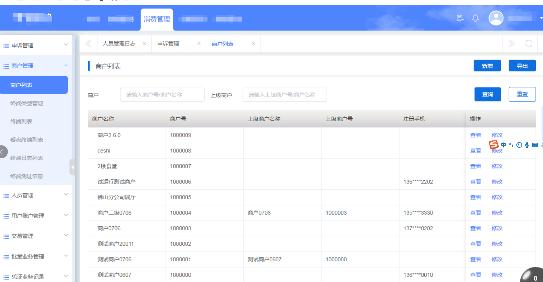Screen dimensions: 543x282
Task: Click the 重置 button
Action: [x=522, y=94]
